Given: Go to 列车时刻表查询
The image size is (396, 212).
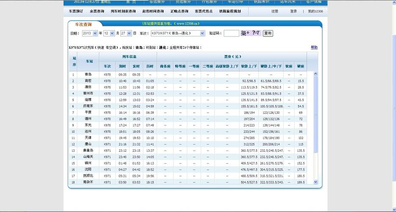Looking at the screenshot, I should pyautogui.click(x=123, y=11).
